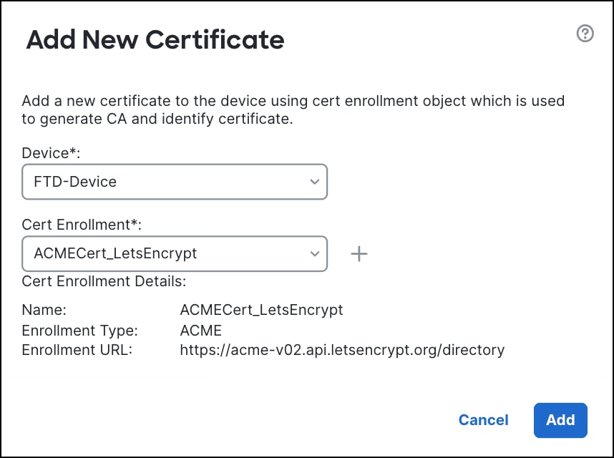This screenshot has width=614, height=458.
Task: Click the ACMECert_LetsEncrypt name value in details
Action: pos(262,310)
